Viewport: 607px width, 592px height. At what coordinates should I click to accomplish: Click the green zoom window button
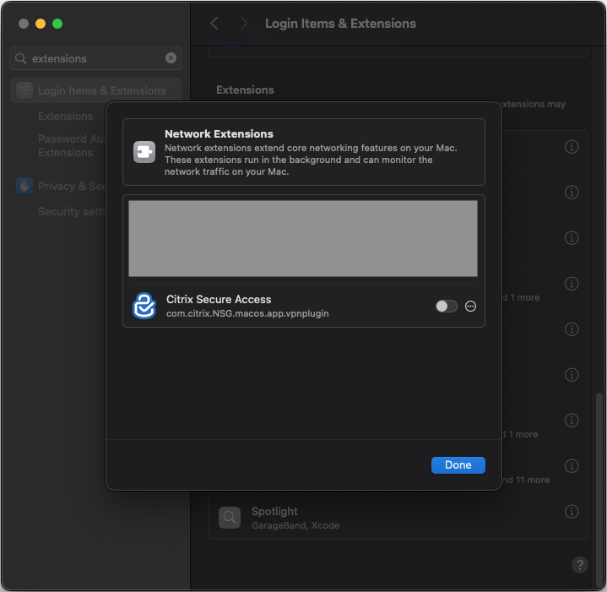pos(57,24)
